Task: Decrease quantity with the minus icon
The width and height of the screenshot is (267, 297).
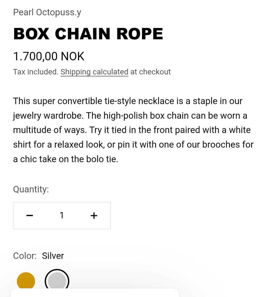Action: [30, 216]
